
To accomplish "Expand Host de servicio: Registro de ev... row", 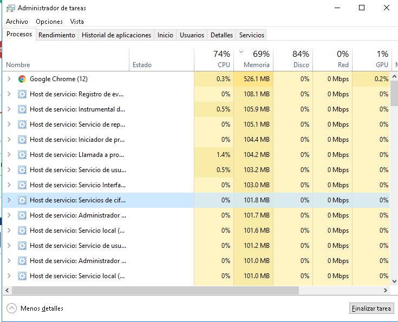I will (x=9, y=94).
